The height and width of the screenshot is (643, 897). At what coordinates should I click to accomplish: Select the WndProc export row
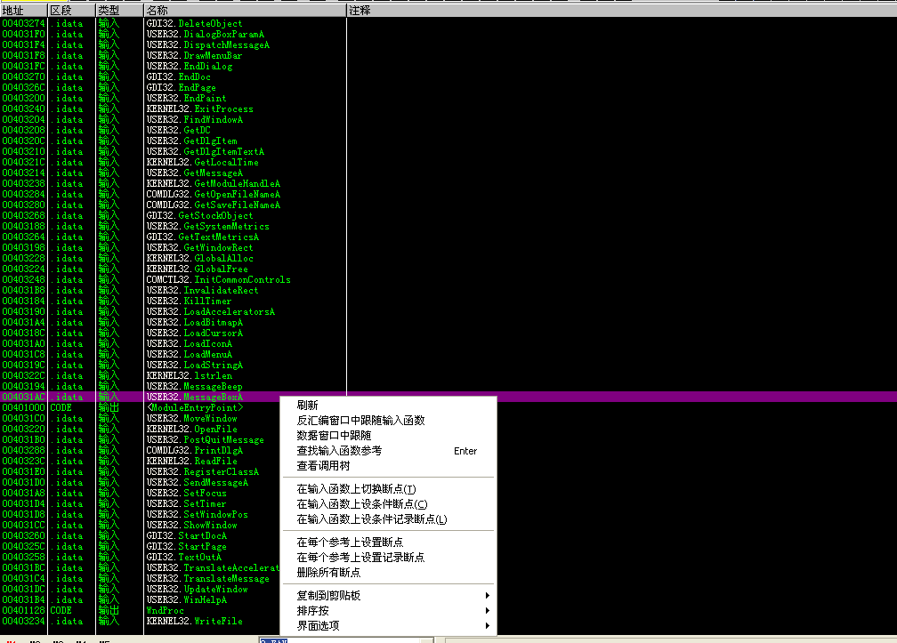click(x=166, y=610)
